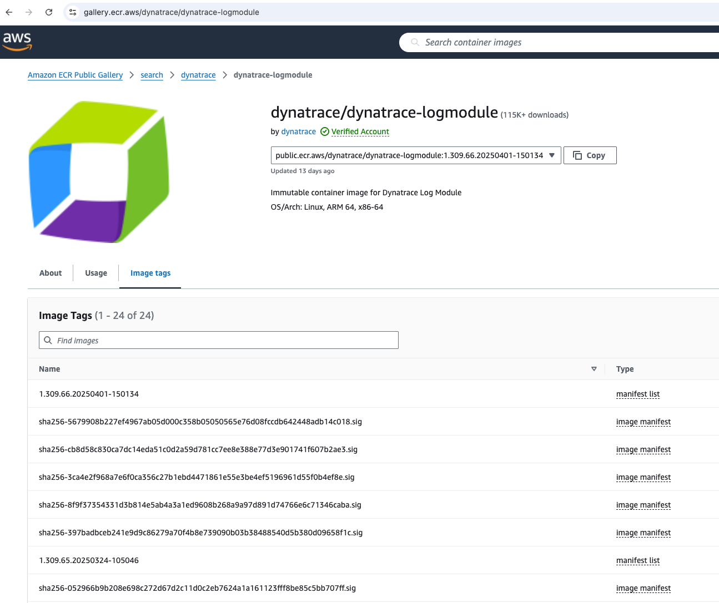The image size is (719, 603).
Task: Click image manifest type for sha256-397badbc row
Action: pos(643,533)
